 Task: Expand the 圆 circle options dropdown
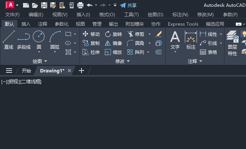(x=39, y=52)
